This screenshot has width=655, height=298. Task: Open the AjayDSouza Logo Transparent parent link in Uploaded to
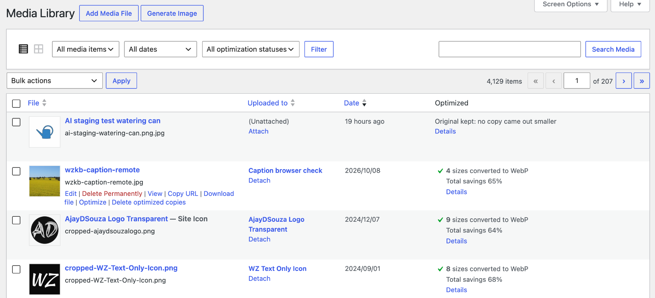pyautogui.click(x=277, y=224)
